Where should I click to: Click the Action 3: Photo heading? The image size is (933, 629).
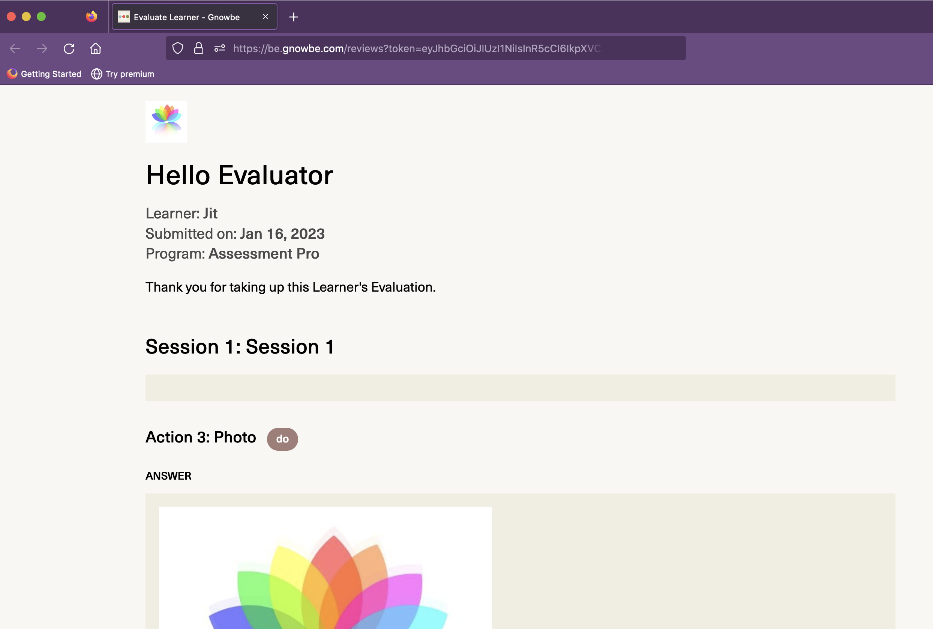tap(200, 437)
